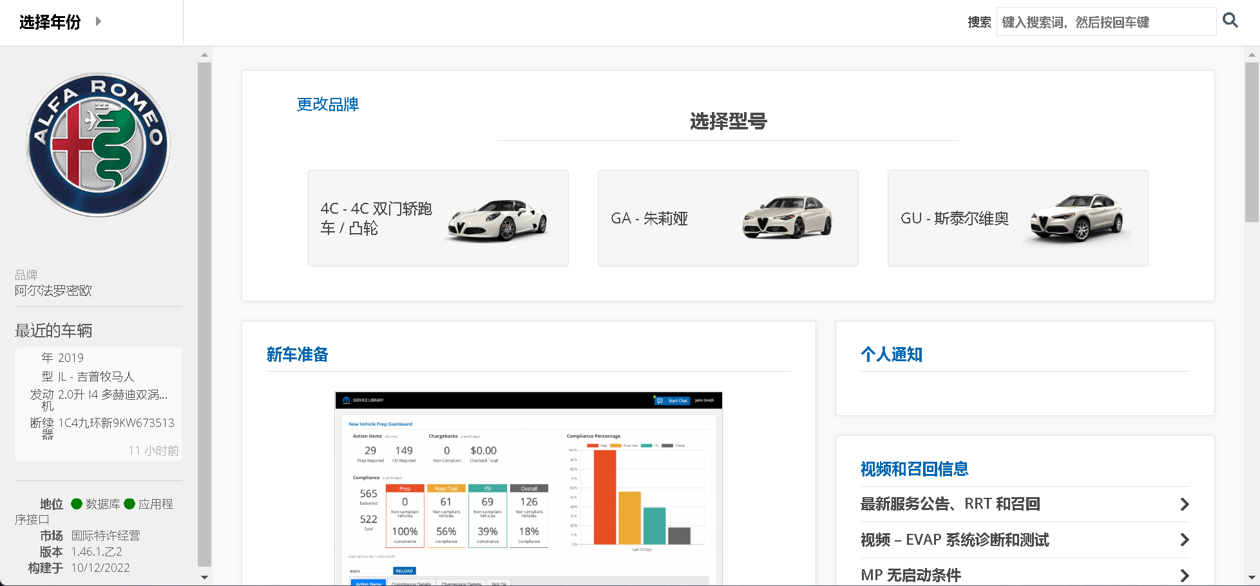Click the 更改品牌 link
This screenshot has height=586, width=1260.
tap(327, 104)
